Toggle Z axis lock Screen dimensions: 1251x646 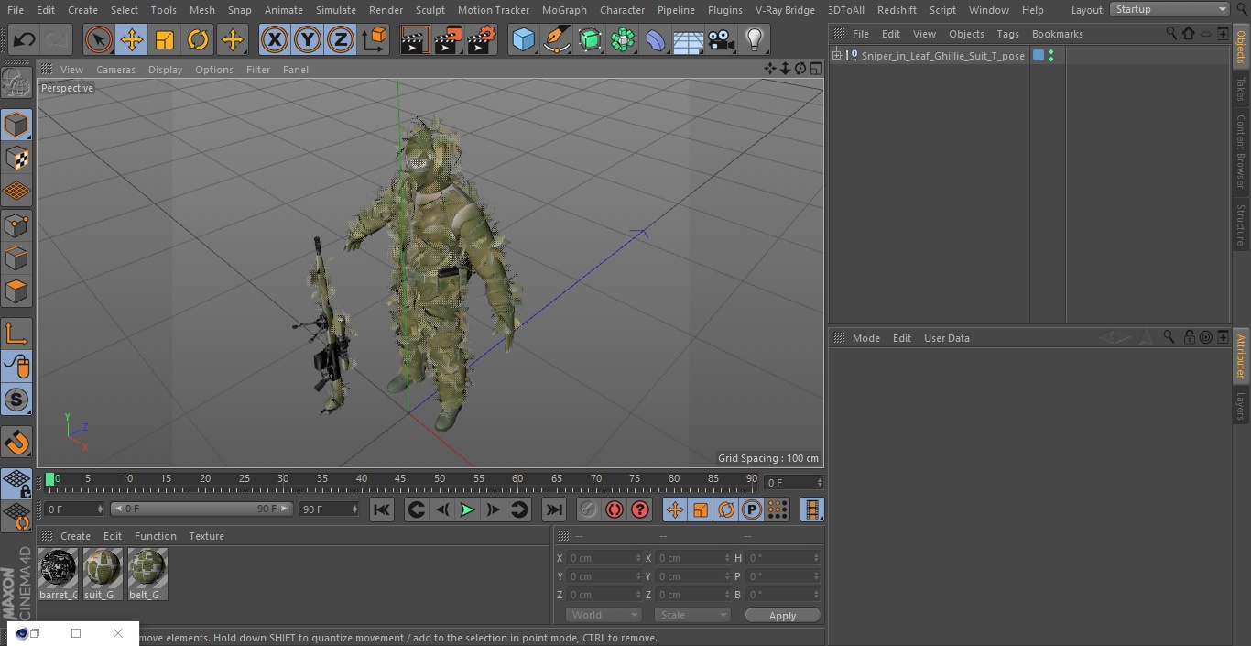[341, 40]
